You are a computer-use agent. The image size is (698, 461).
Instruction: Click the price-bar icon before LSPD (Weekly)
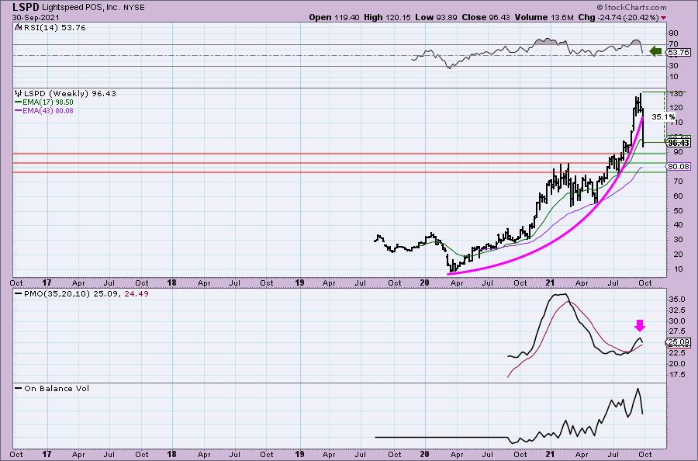pos(19,93)
